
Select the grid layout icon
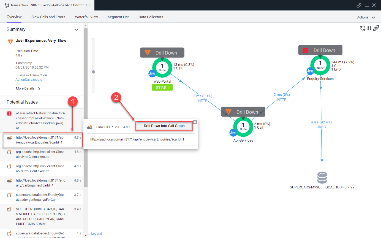(x=370, y=28)
